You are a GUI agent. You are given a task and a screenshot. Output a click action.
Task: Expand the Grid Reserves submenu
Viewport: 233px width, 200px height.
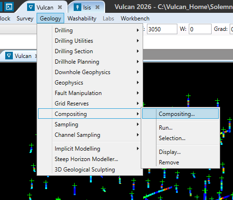[90, 104]
